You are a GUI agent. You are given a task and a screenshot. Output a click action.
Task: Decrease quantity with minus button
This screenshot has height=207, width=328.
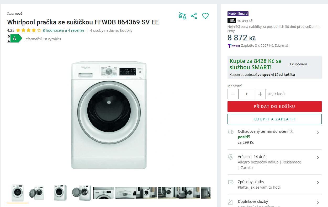pos(233,94)
